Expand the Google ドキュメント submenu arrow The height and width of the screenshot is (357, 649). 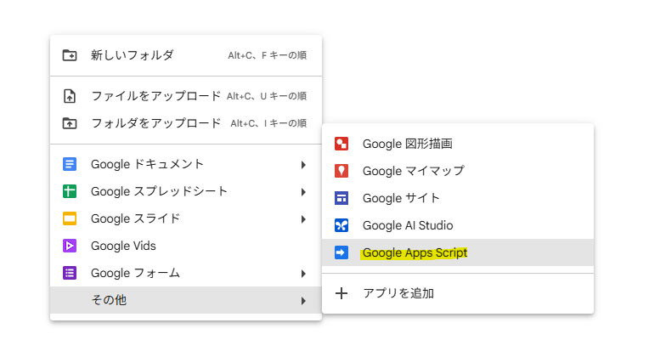303,165
